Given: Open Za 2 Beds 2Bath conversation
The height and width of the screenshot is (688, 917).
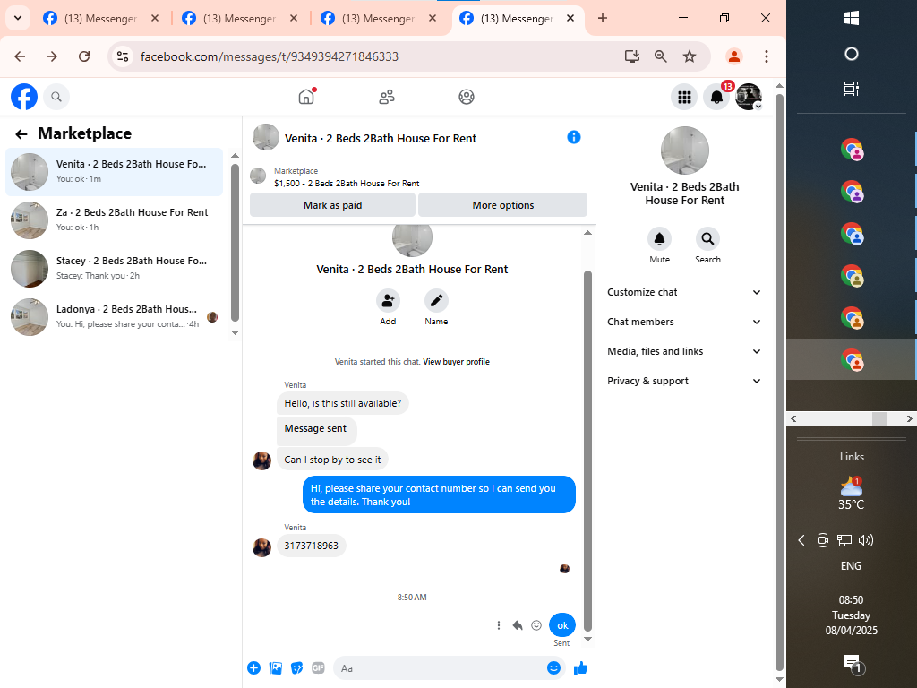Looking at the screenshot, I should (x=114, y=220).
